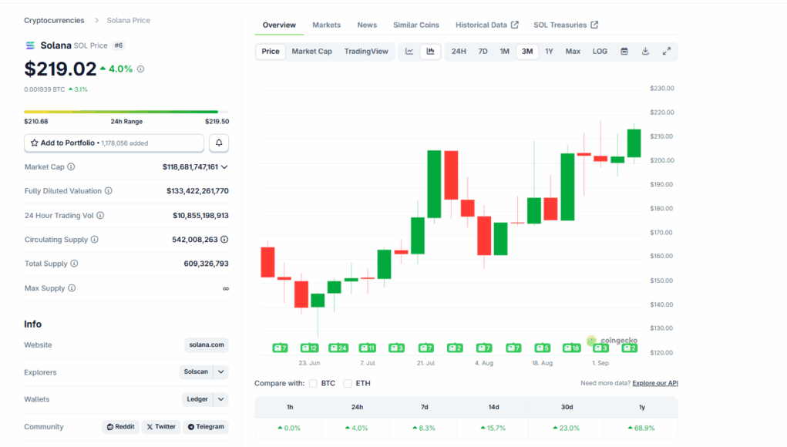Click external link icon beside SOL Treasuries

click(x=594, y=25)
